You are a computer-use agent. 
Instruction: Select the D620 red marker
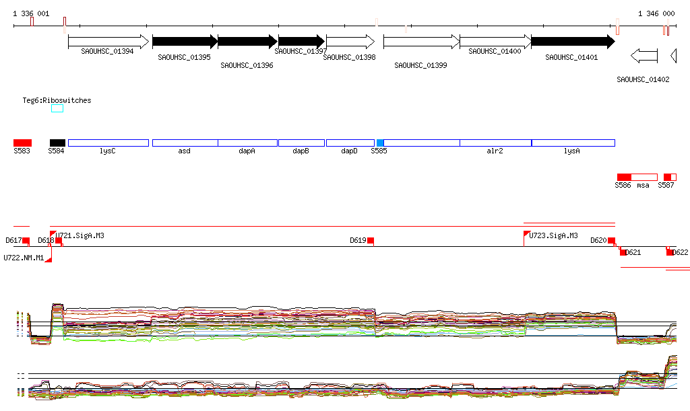[x=612, y=240]
